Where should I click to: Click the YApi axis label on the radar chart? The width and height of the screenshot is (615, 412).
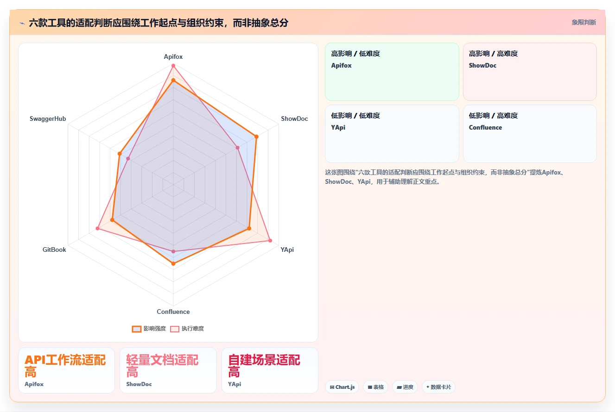coord(287,250)
